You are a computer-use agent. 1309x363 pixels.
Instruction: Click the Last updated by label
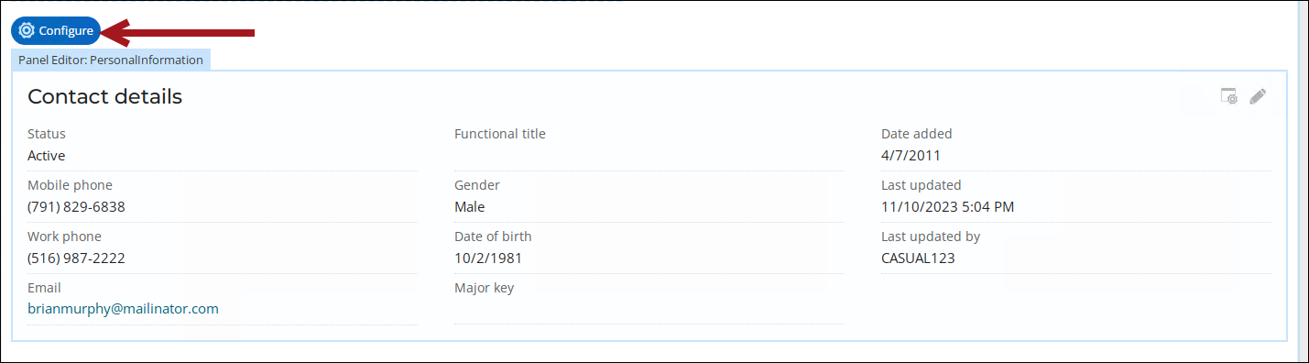click(931, 236)
